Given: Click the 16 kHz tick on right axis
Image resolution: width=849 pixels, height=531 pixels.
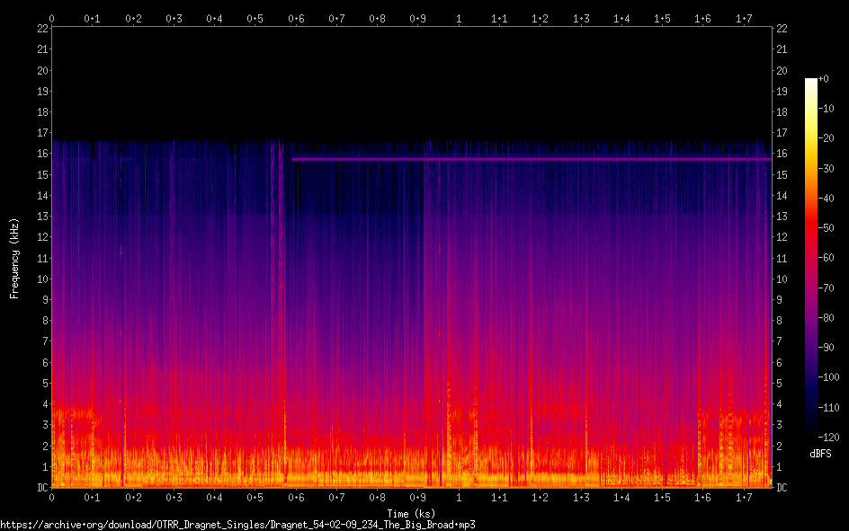Looking at the screenshot, I should pos(782,154).
